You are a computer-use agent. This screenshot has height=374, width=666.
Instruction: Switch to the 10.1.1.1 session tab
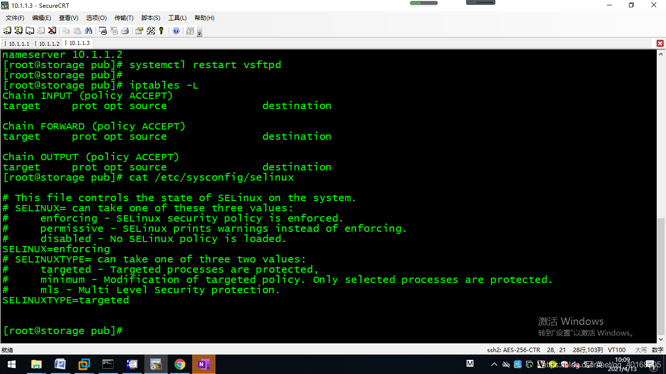(x=18, y=44)
